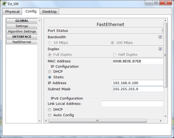Image resolution: width=174 pixels, height=138 pixels.
Task: Click the Est_100 window title icon
Action: tap(4, 4)
